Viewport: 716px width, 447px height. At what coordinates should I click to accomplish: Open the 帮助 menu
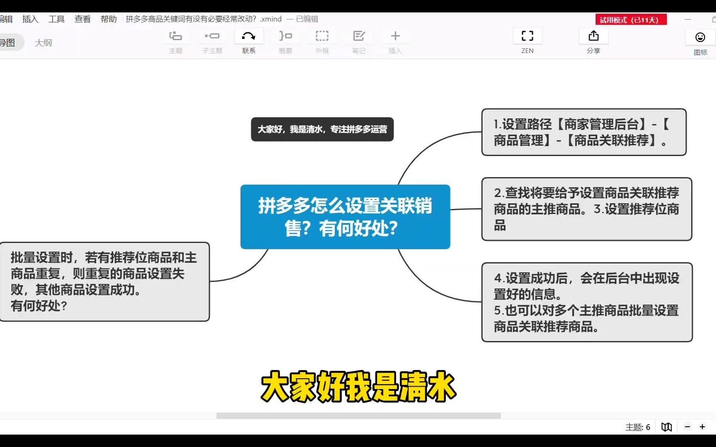109,19
